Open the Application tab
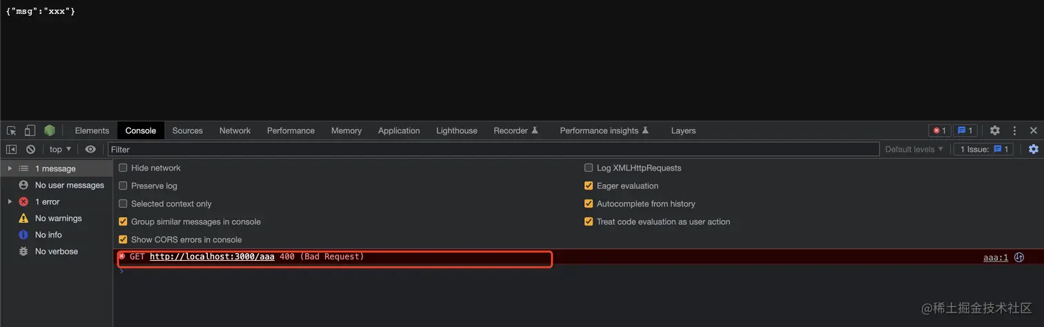This screenshot has width=1044, height=327. tap(399, 130)
